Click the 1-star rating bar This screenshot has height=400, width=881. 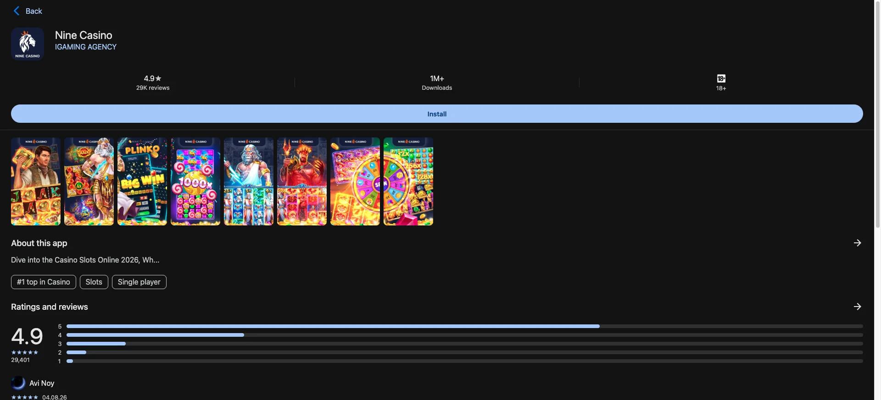pos(464,361)
